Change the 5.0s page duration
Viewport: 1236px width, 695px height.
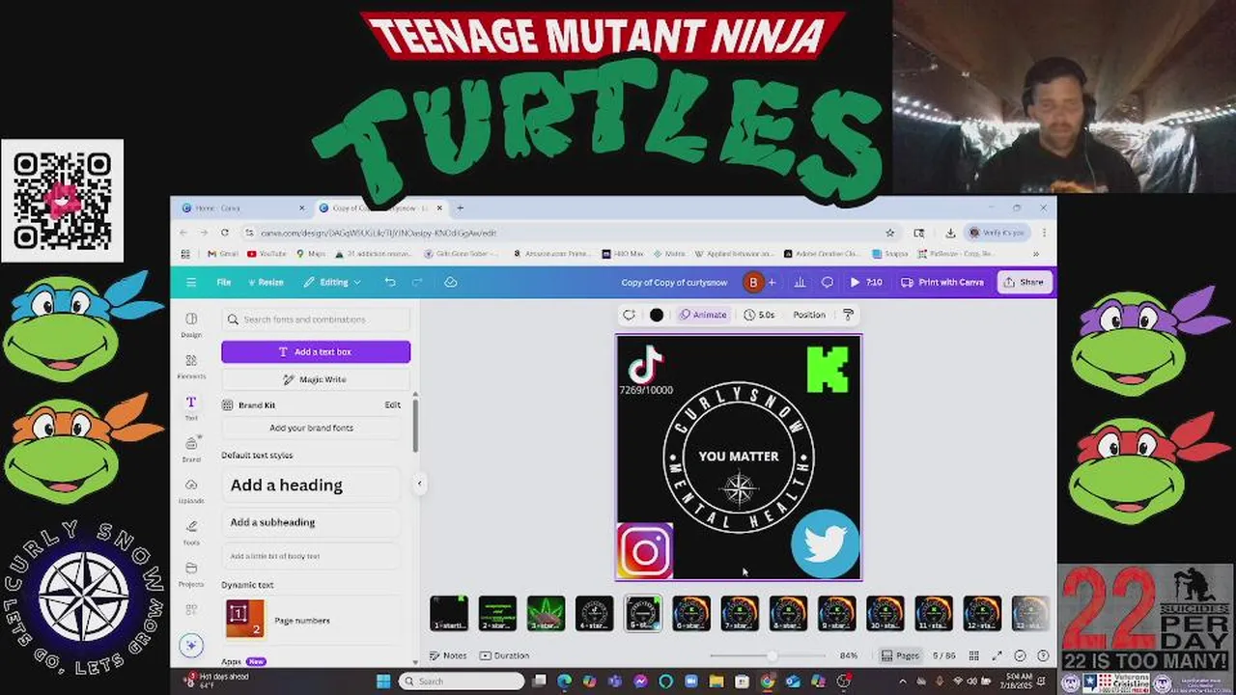(759, 315)
